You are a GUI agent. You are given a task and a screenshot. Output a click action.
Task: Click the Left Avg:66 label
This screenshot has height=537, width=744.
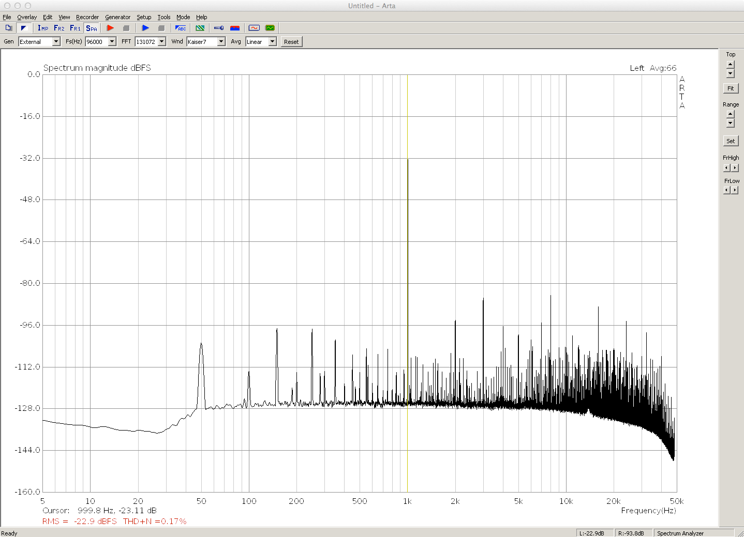(x=653, y=68)
